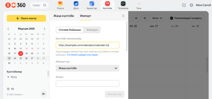The image size is (212, 99).
Task: Click the Оқиға жасау button
Action: click(x=26, y=18)
